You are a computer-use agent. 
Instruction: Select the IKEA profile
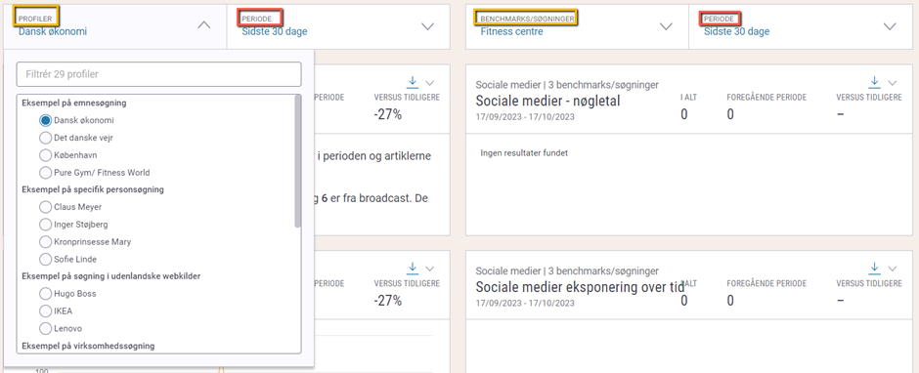45,311
